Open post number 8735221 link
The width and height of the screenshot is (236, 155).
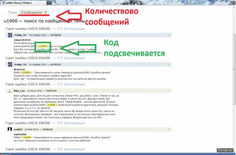56,65
